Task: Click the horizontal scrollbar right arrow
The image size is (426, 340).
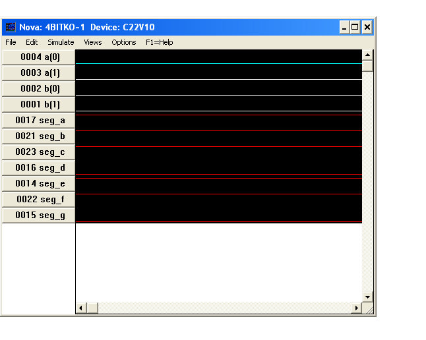Action: click(357, 308)
